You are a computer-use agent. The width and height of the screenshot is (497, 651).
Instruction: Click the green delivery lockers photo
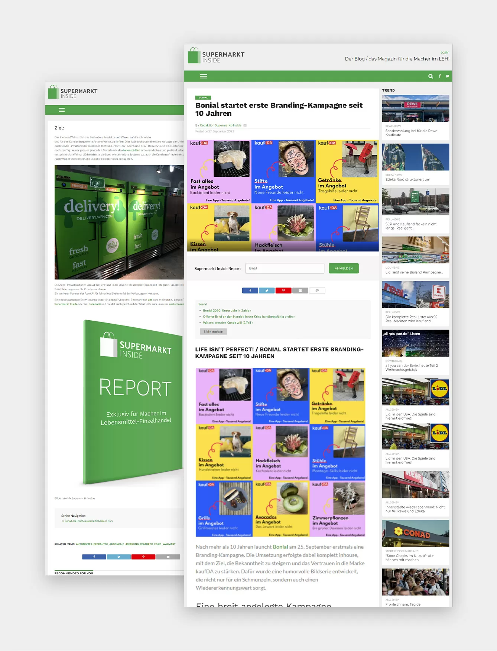click(119, 222)
